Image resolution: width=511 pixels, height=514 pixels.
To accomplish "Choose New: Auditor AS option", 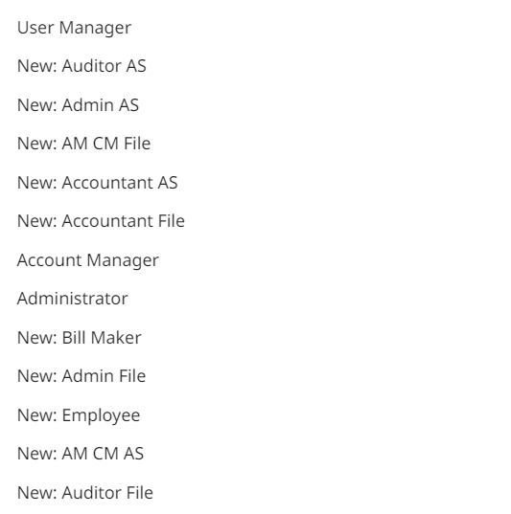I will 81,66.
